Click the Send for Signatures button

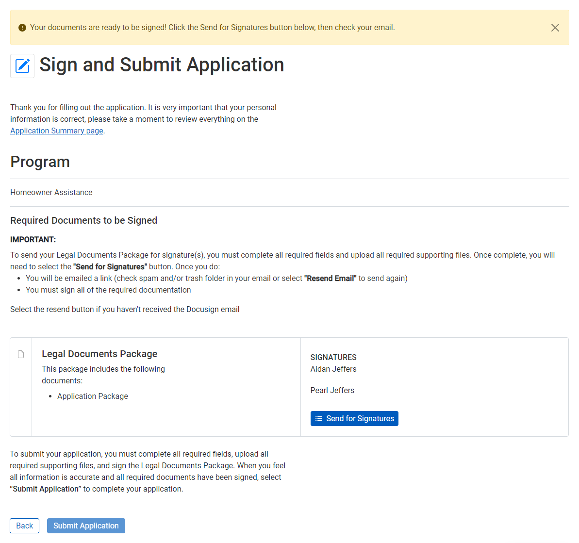tap(354, 418)
